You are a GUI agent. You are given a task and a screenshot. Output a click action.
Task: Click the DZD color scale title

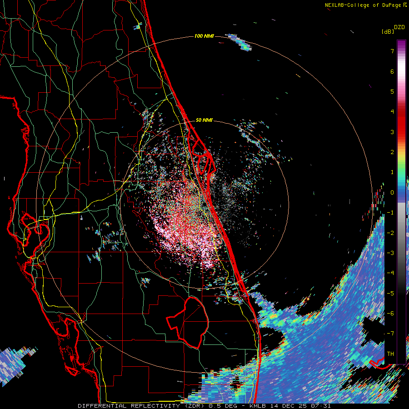coord(399,27)
